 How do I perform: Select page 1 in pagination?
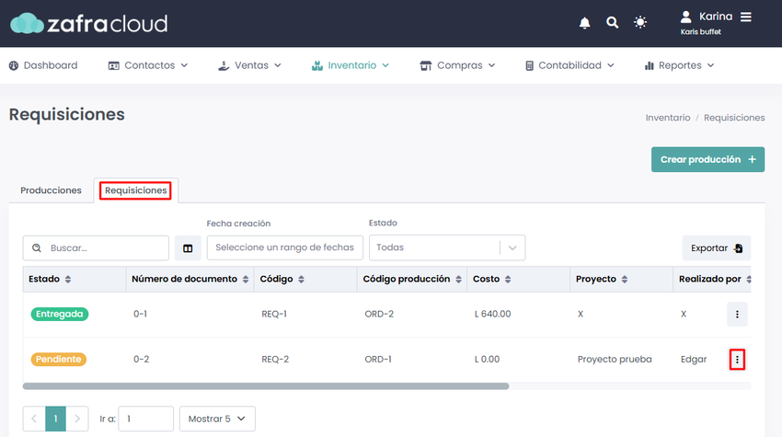coord(55,419)
